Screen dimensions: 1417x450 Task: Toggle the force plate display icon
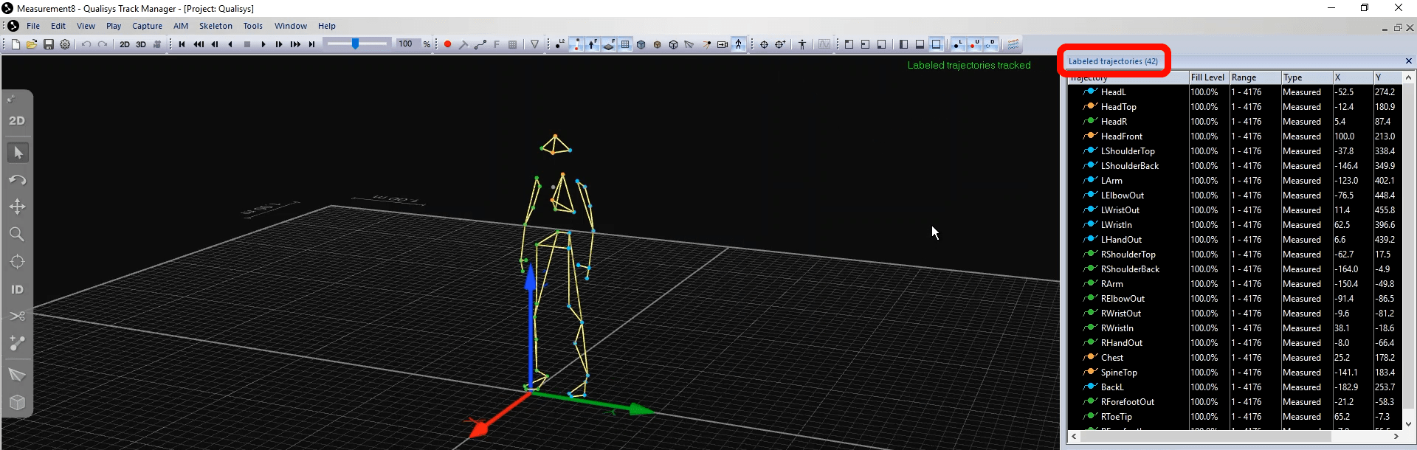point(609,44)
